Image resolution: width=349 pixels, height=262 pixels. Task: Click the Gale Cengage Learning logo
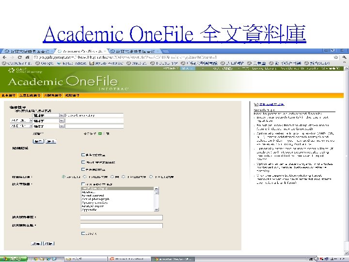pos(25,70)
